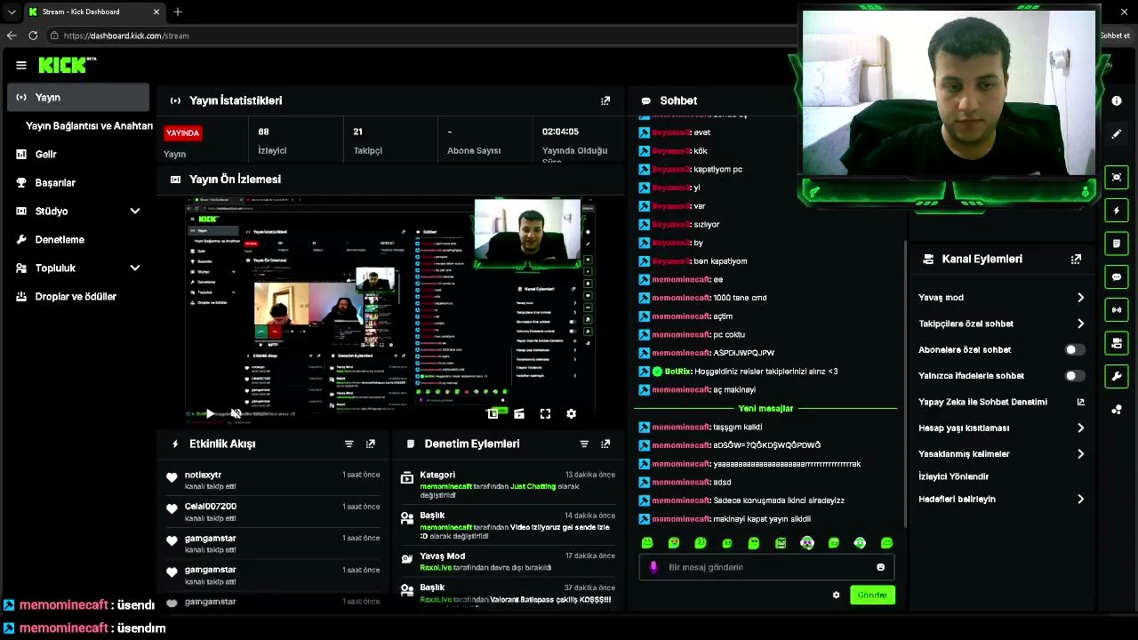
Task: Focus the Bir mesaj gönderin field
Action: tap(766, 567)
